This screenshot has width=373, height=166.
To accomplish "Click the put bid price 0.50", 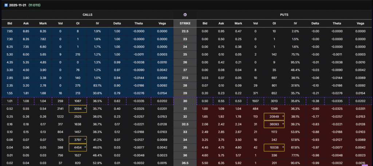I will pyautogui.click(x=205, y=101).
